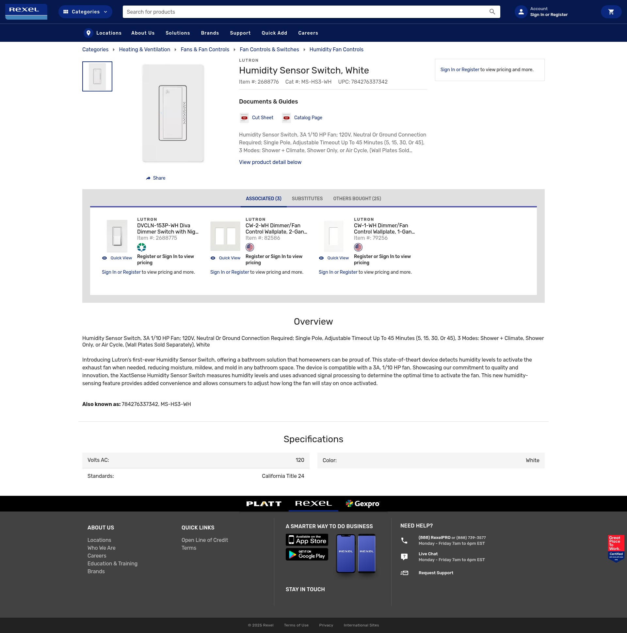Open footer Who We Are link
627x633 pixels.
coord(102,548)
